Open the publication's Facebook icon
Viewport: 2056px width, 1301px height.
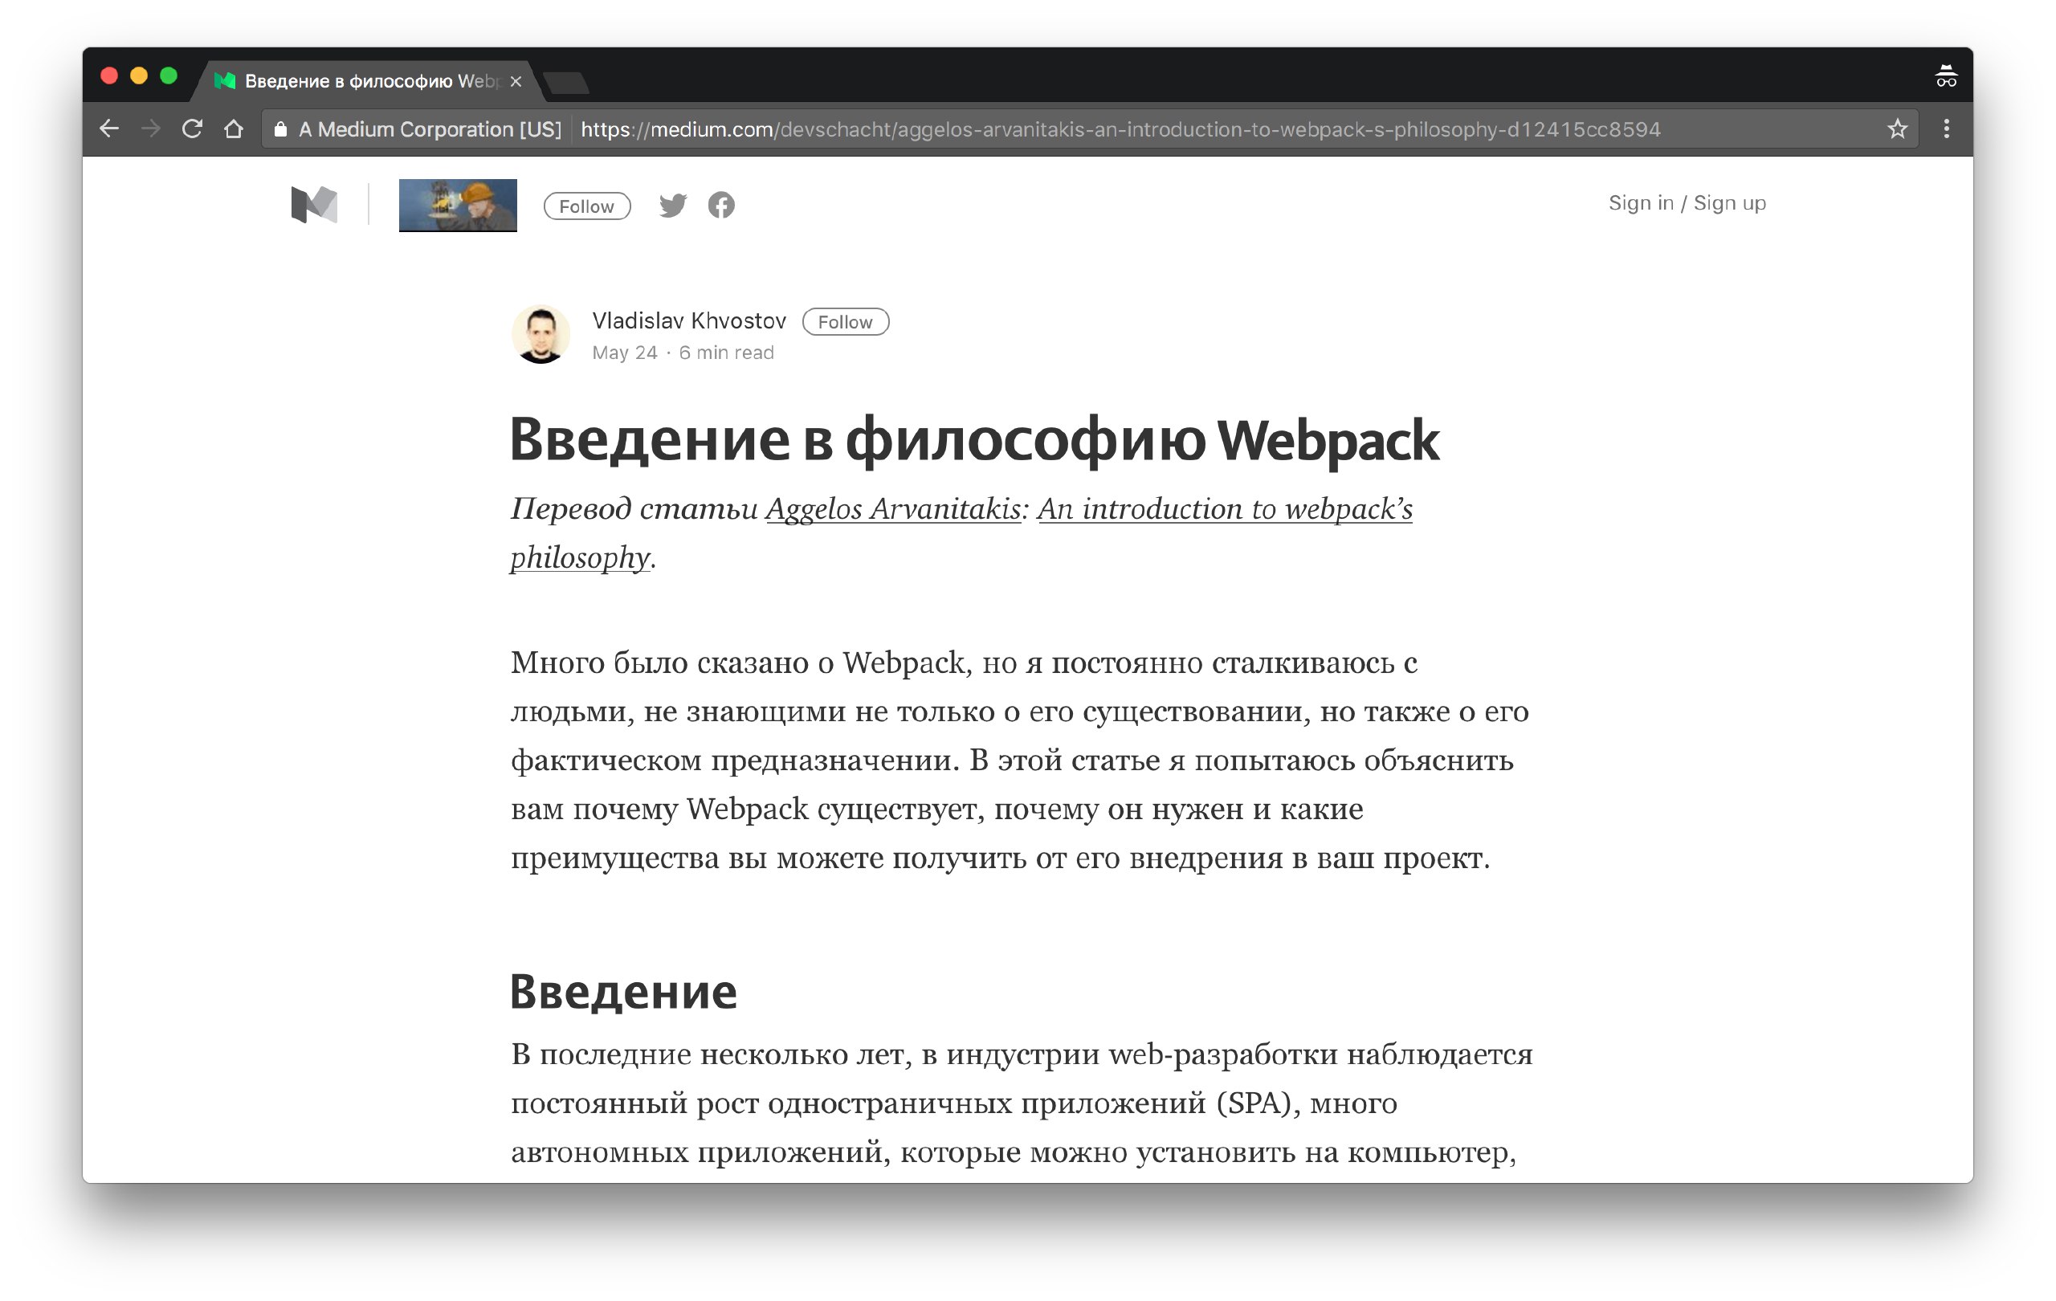(721, 205)
